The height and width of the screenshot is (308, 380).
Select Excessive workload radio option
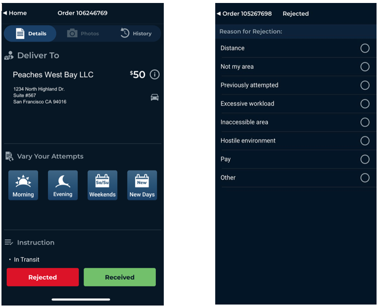tap(365, 104)
